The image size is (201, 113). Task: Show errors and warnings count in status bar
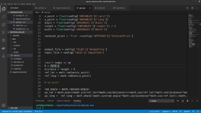coord(39,111)
